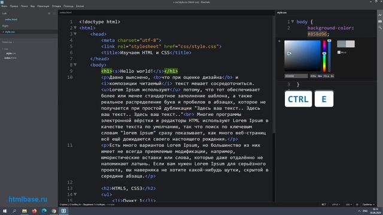
Task: Toggle spaces indentation in status bar
Action: [369, 204]
